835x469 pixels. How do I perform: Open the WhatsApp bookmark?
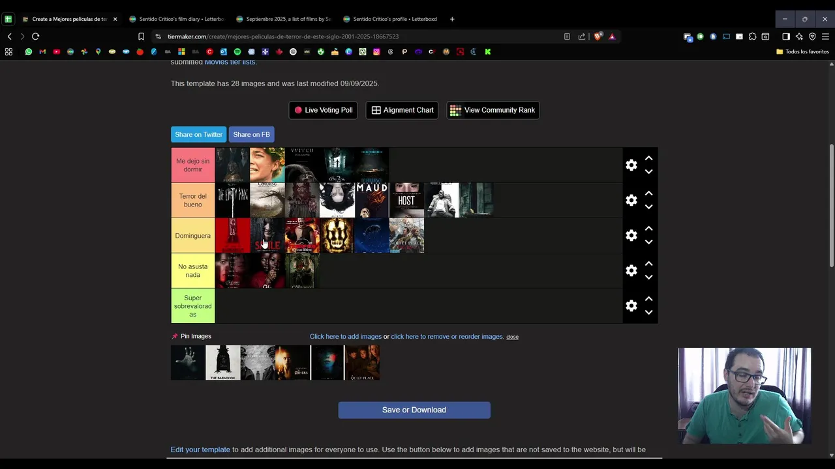coord(29,51)
